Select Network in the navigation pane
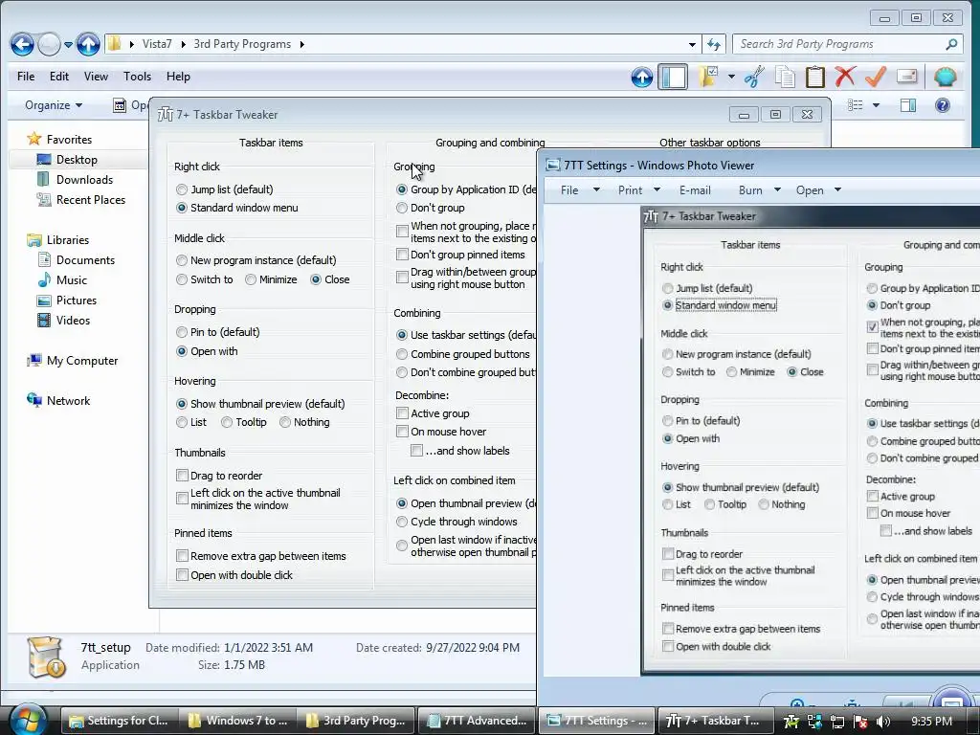980x735 pixels. [68, 401]
